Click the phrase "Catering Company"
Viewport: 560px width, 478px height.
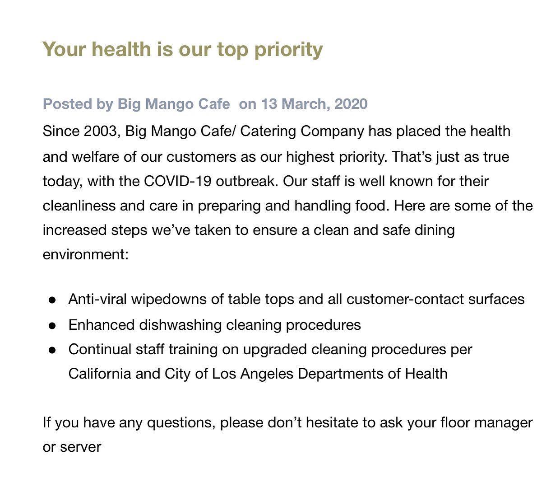click(302, 131)
